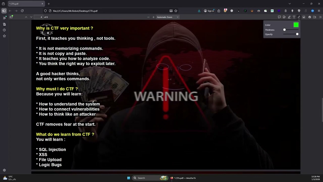Image resolution: width=323 pixels, height=182 pixels.
Task: Click the page number input field
Action: (38, 17)
